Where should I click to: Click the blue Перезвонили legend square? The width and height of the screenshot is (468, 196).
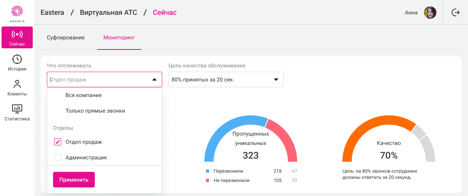207,171
